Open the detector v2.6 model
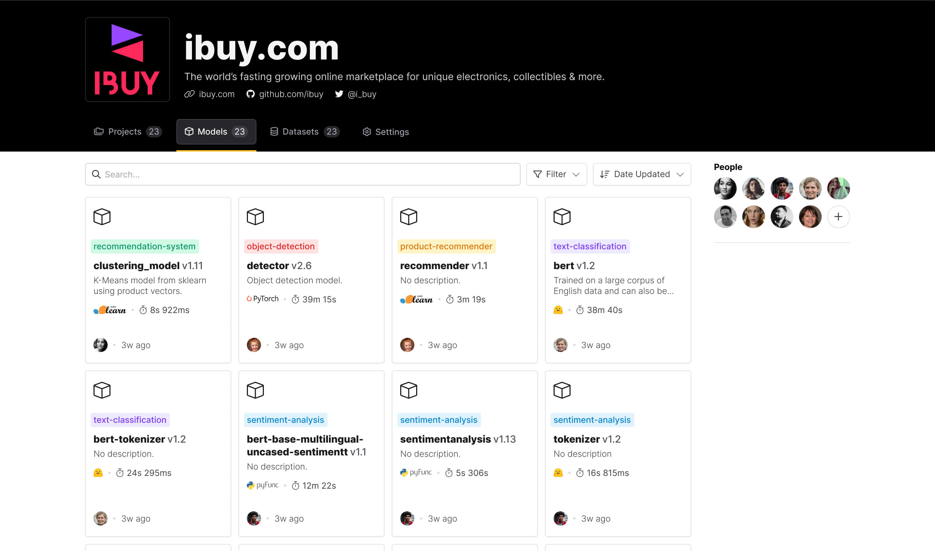Viewport: 935px width, 551px height. pyautogui.click(x=279, y=266)
